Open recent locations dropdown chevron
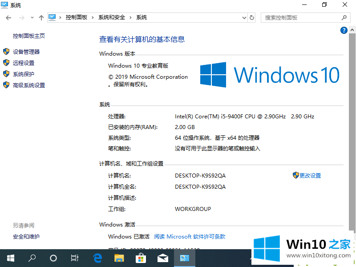 point(32,18)
